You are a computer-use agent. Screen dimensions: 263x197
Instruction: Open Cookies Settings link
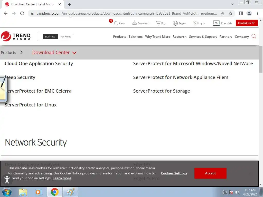(x=174, y=173)
